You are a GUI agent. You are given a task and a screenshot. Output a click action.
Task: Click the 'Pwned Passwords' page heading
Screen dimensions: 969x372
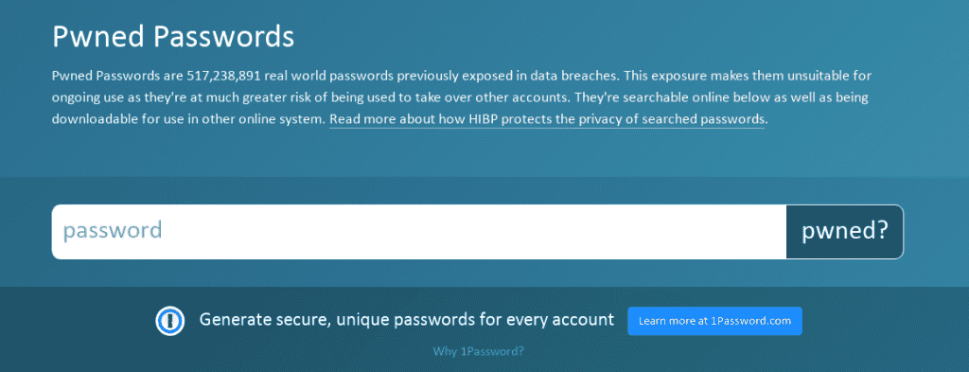point(173,37)
